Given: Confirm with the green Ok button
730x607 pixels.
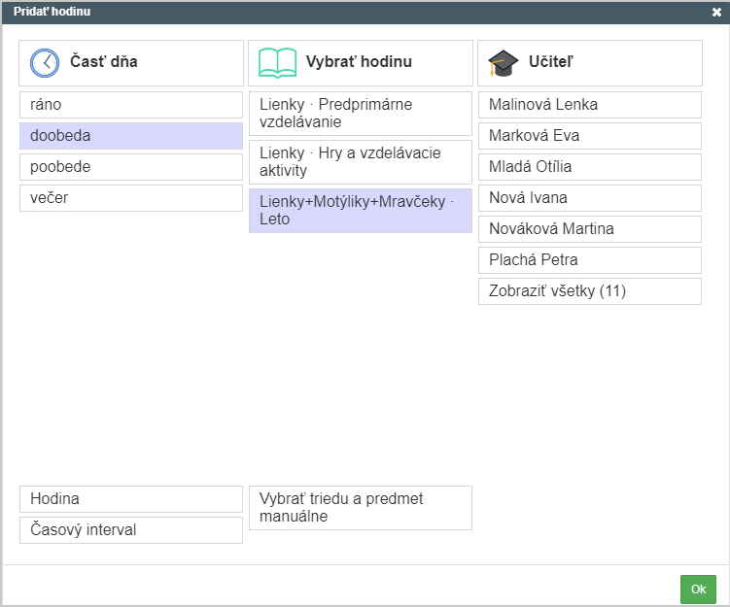Looking at the screenshot, I should coord(698,590).
